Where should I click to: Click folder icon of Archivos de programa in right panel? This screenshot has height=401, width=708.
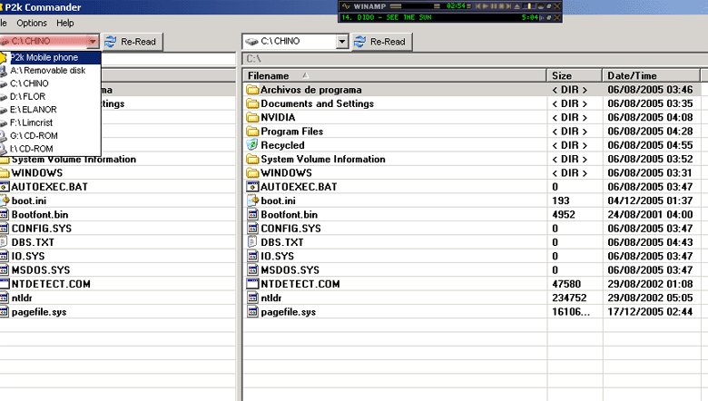tap(252, 89)
